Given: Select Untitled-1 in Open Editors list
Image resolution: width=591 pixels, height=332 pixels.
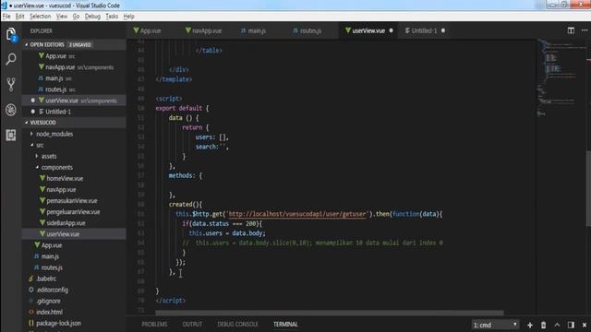Looking at the screenshot, I should [58, 112].
